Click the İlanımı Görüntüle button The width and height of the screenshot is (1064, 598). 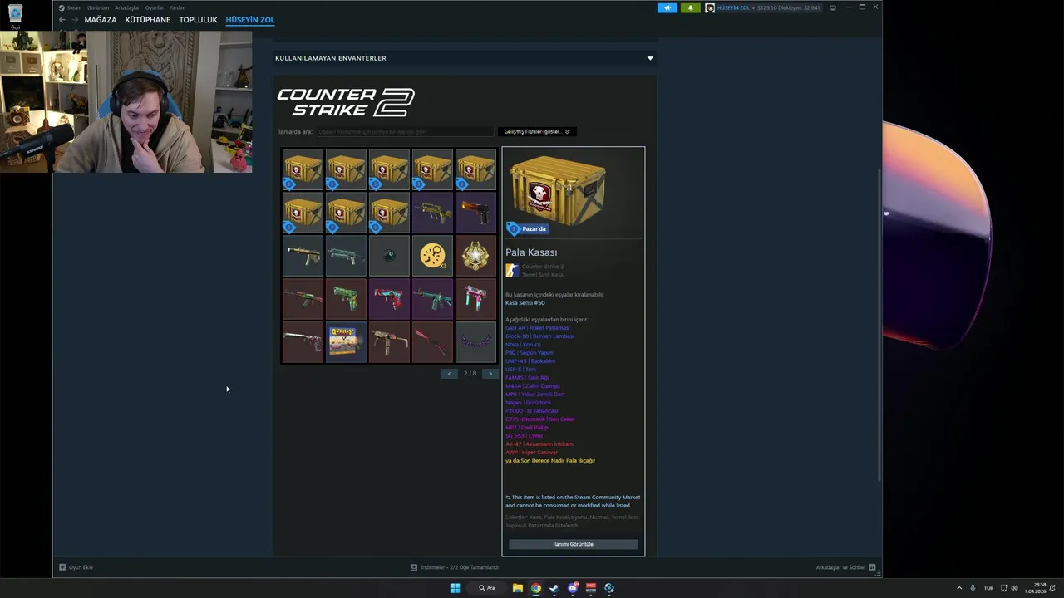574,544
